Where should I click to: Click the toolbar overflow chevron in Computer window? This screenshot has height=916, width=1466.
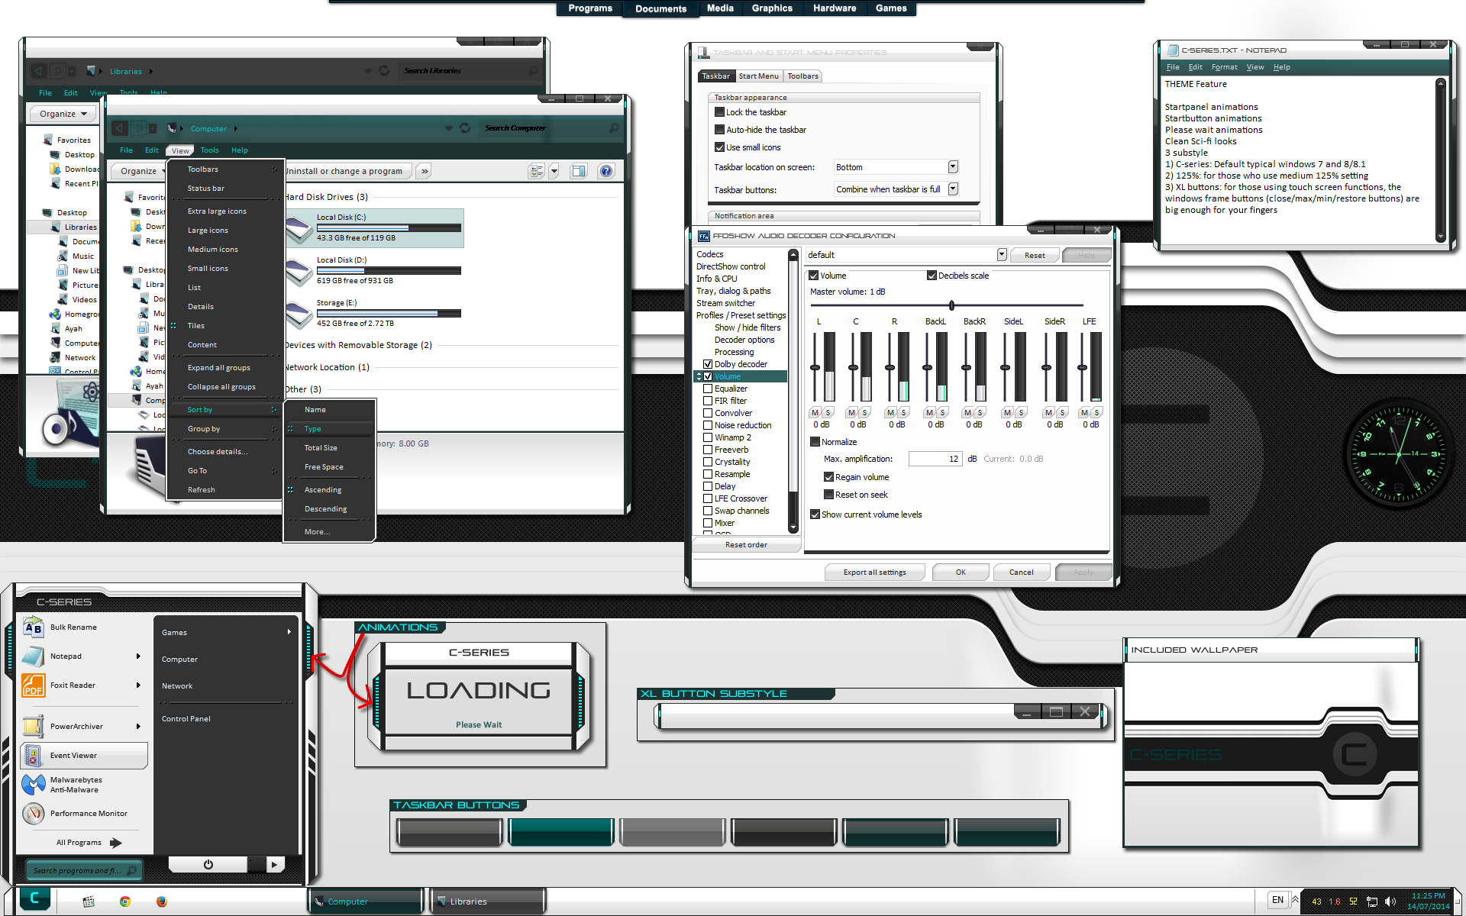(x=425, y=171)
